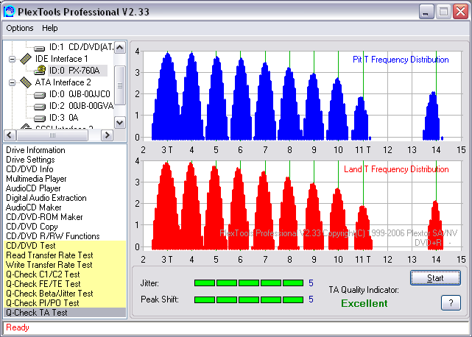Image resolution: width=472 pixels, height=337 pixels.
Task: Open AudioCD Player
Action: tap(33, 188)
